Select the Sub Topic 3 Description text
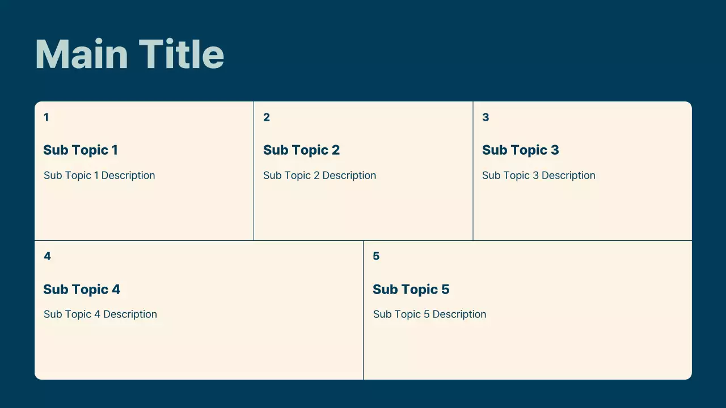Viewport: 726px width, 408px height. [x=538, y=176]
